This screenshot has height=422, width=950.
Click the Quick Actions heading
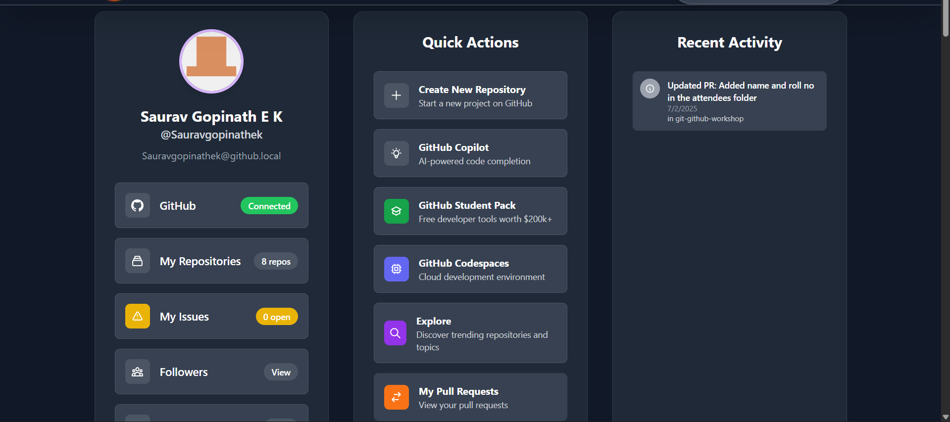pyautogui.click(x=470, y=43)
